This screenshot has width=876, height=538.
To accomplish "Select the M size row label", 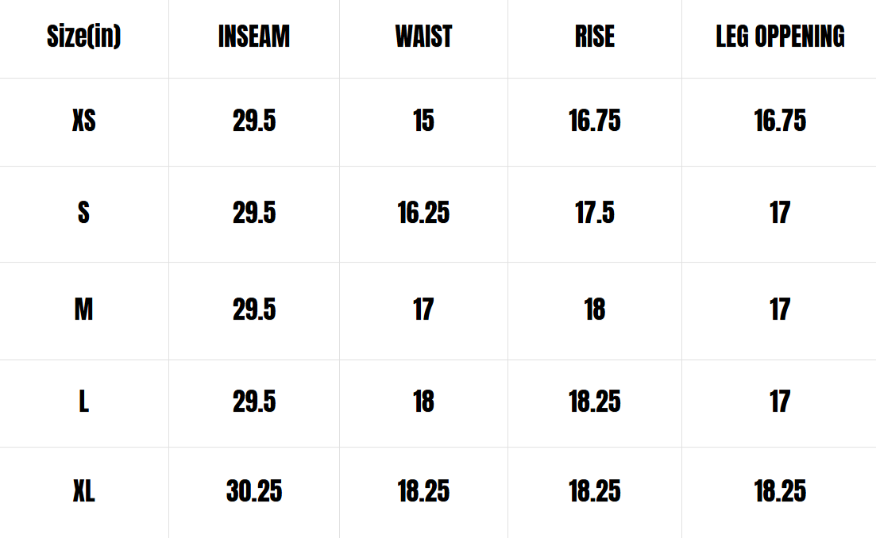I will coord(83,309).
